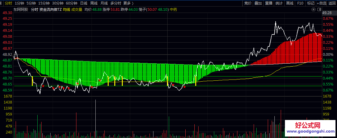337x138 pixels.
Task: Click the stock name 东阿阿胶
Action: pos(21,10)
